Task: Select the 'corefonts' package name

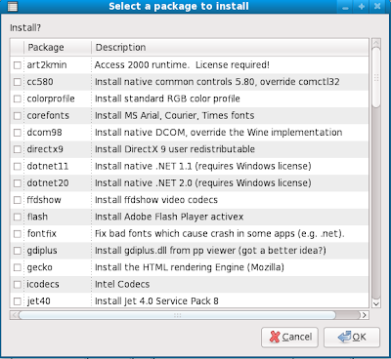Action: coord(48,116)
